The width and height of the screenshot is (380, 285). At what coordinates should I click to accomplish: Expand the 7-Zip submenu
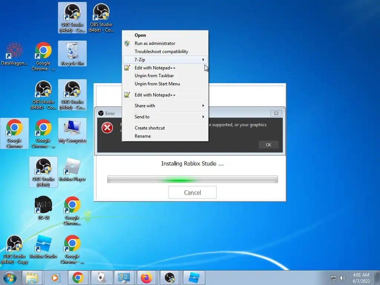coord(165,60)
